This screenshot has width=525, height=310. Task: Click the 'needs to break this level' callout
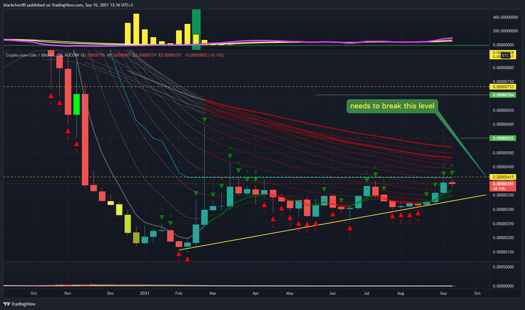tap(392, 106)
